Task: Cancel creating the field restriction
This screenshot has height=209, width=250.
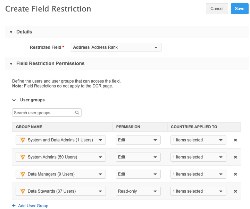Action: click(x=217, y=9)
